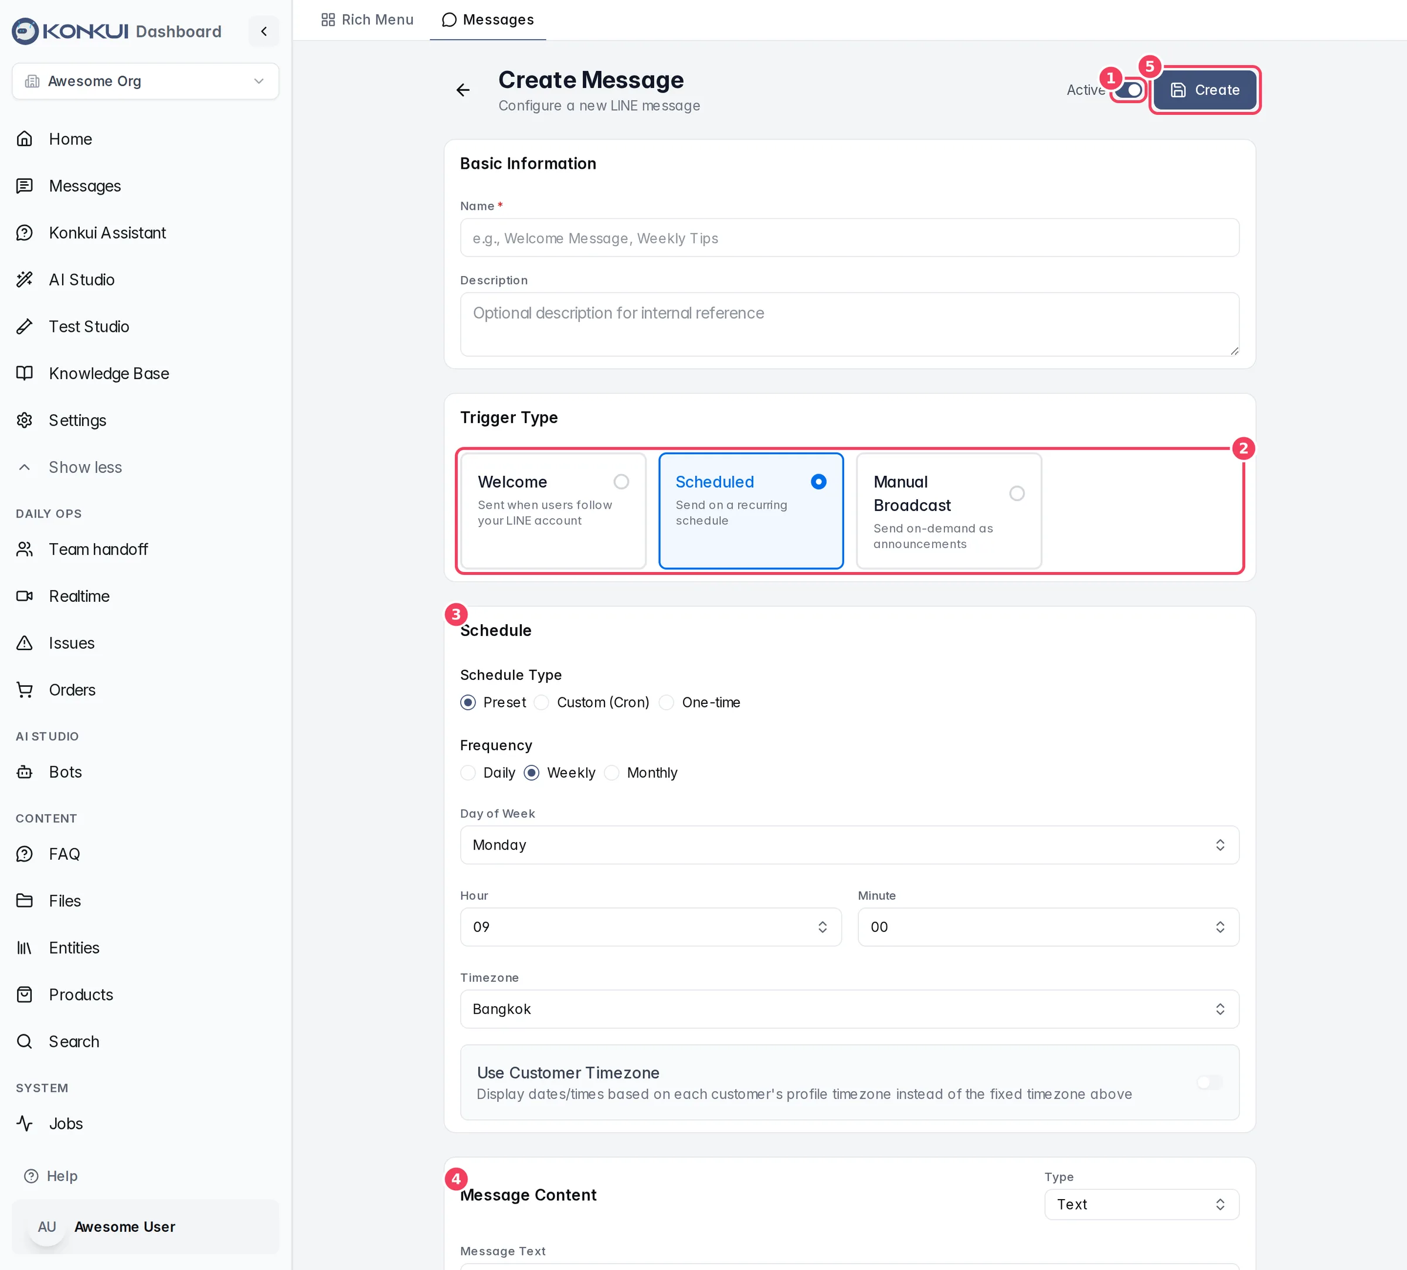Open the Help link
The image size is (1407, 1270).
(x=51, y=1176)
